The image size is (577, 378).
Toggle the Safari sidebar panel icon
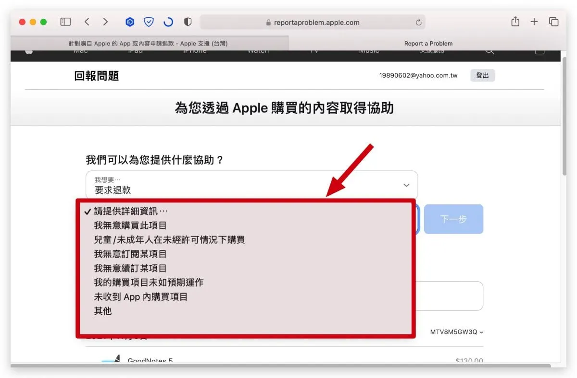[65, 22]
